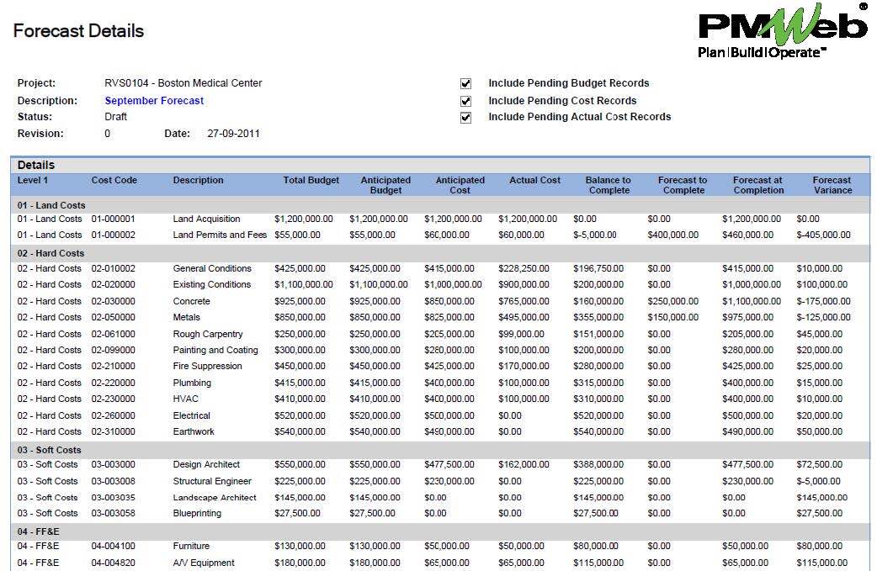Click the Forecast Variance column header

pyautogui.click(x=832, y=185)
